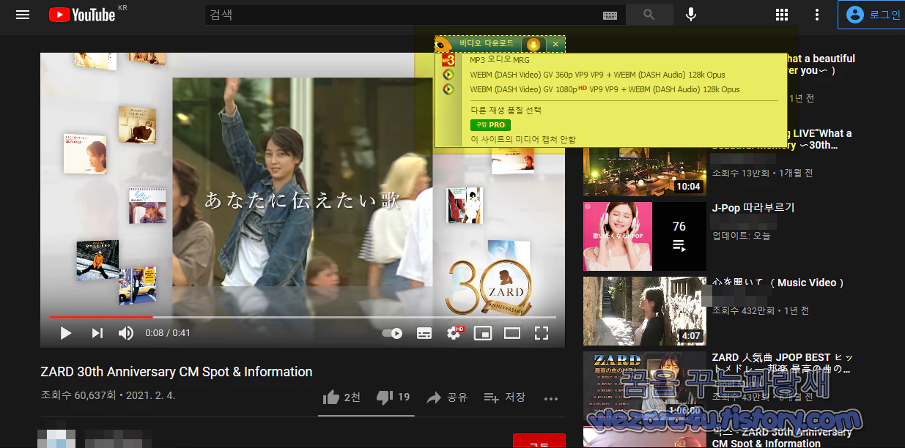Open more actions ellipsis below video
Screen dimensions: 905x448
[x=551, y=398]
